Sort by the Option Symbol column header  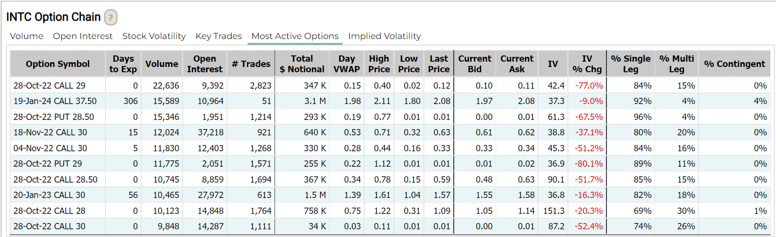click(x=58, y=64)
